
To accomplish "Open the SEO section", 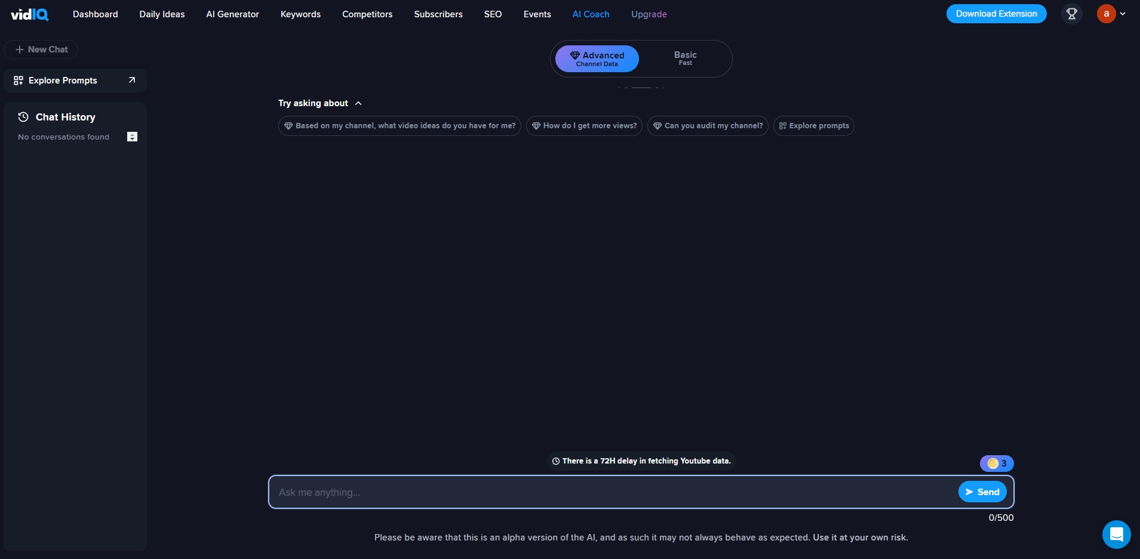I will [x=493, y=14].
